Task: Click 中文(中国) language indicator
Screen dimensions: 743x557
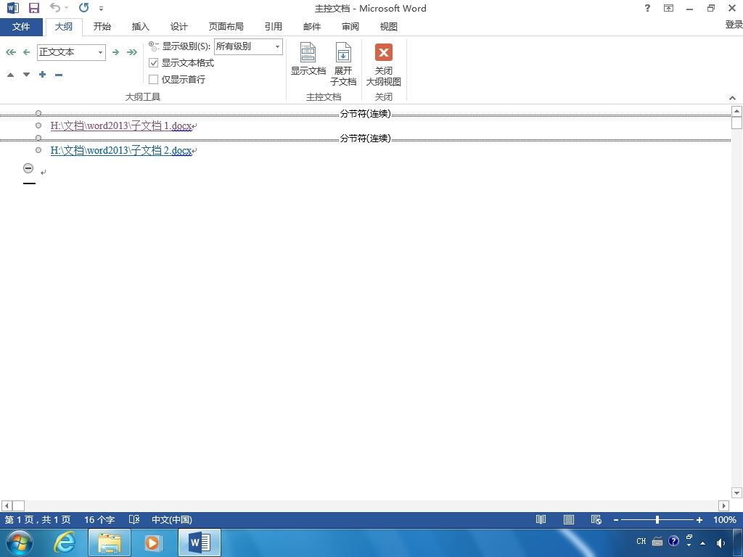Action: (x=171, y=519)
